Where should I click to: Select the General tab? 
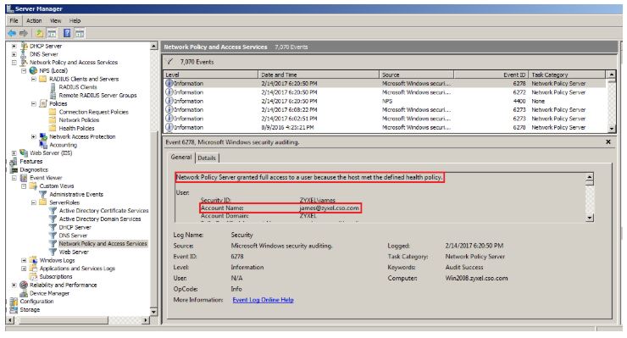[x=181, y=158]
